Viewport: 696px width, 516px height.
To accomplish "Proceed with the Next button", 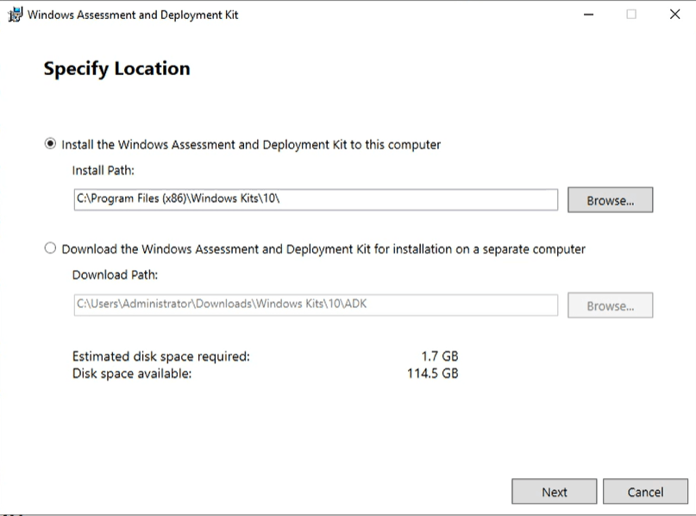I will [554, 492].
